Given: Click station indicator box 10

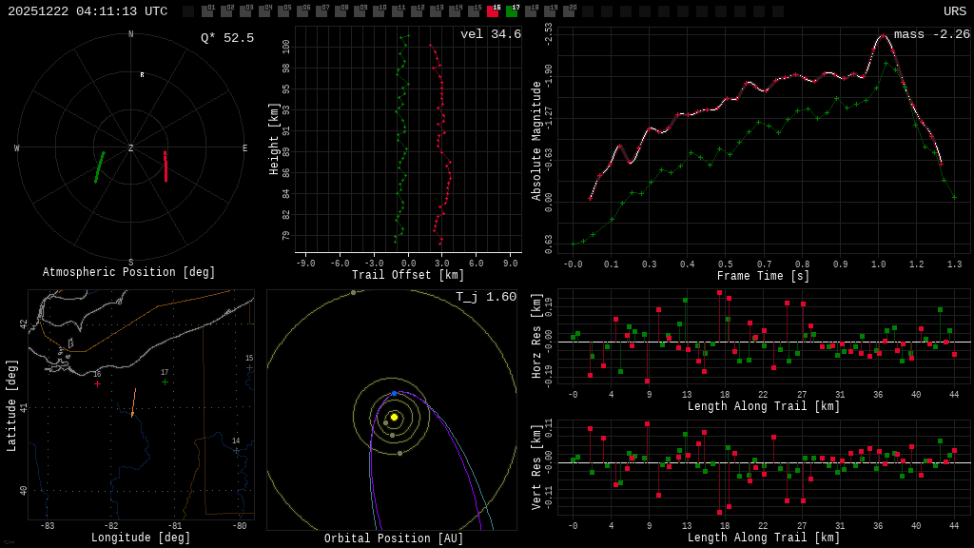Looking at the screenshot, I should click(379, 11).
